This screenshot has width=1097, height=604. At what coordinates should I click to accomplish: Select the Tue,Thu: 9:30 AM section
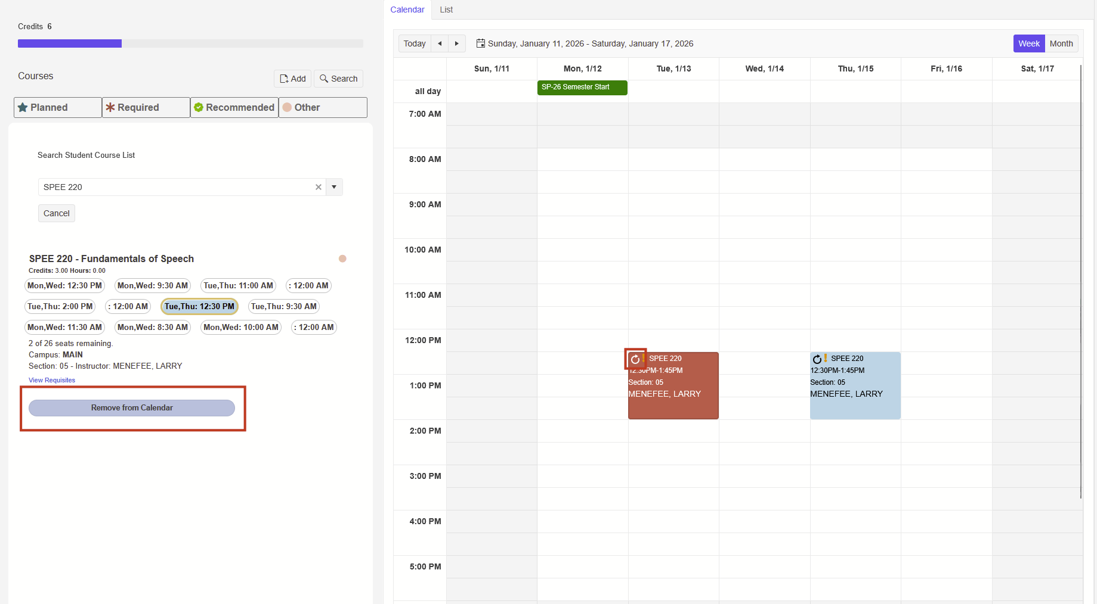(x=284, y=307)
